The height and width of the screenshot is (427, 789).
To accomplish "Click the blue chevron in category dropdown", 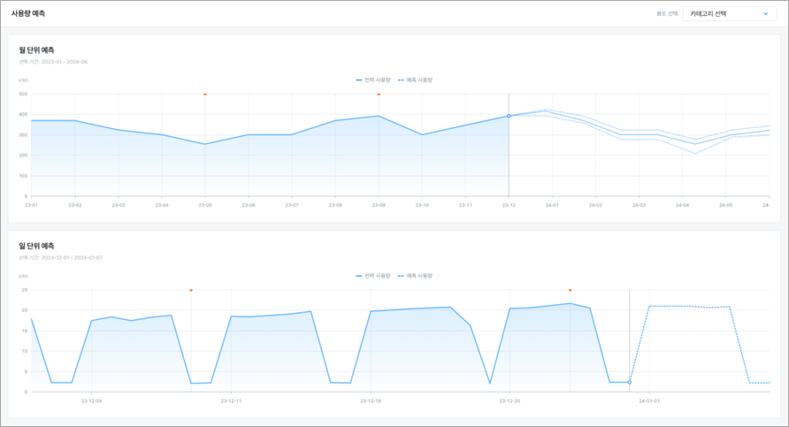I will pyautogui.click(x=766, y=13).
